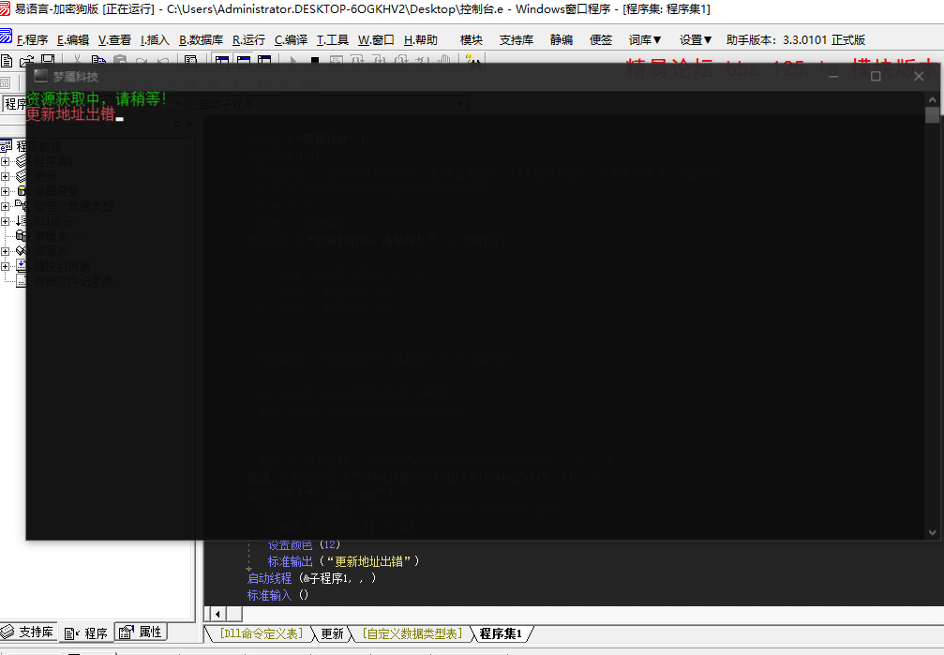Open the 词库▼ dropdown menu
Screen dimensions: 944x655
click(x=645, y=39)
